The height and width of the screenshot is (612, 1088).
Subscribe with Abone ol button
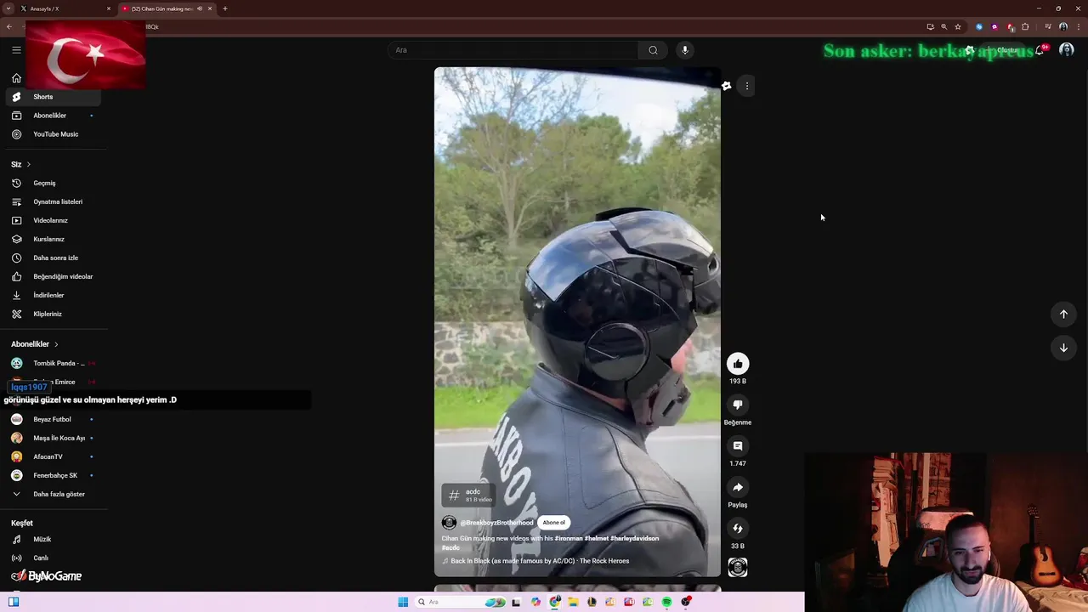click(x=554, y=523)
